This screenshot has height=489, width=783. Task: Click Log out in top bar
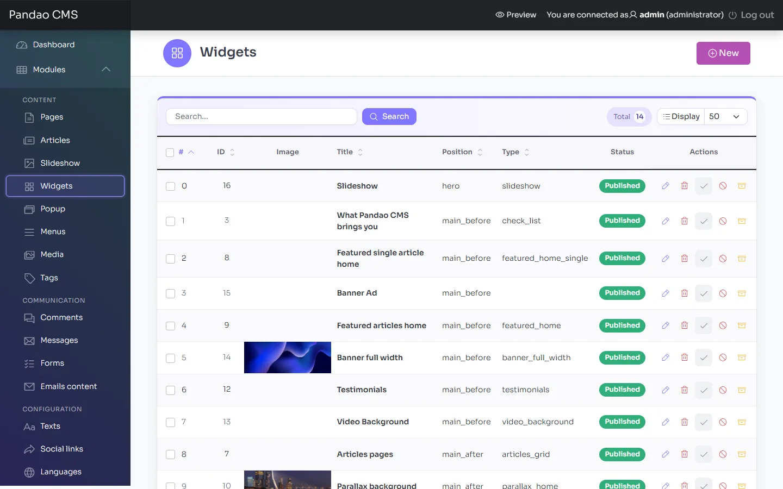coord(751,15)
